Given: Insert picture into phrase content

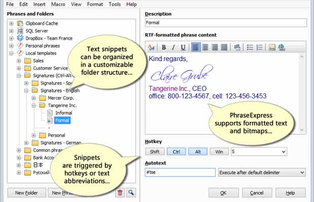Looking at the screenshot, I should click(272, 47).
